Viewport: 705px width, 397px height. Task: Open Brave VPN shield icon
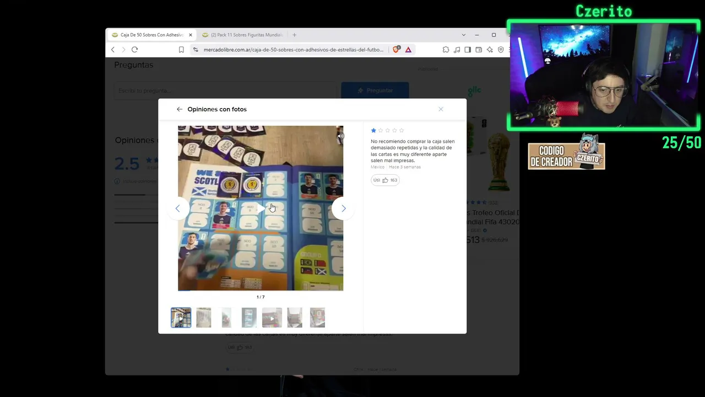coord(501,50)
